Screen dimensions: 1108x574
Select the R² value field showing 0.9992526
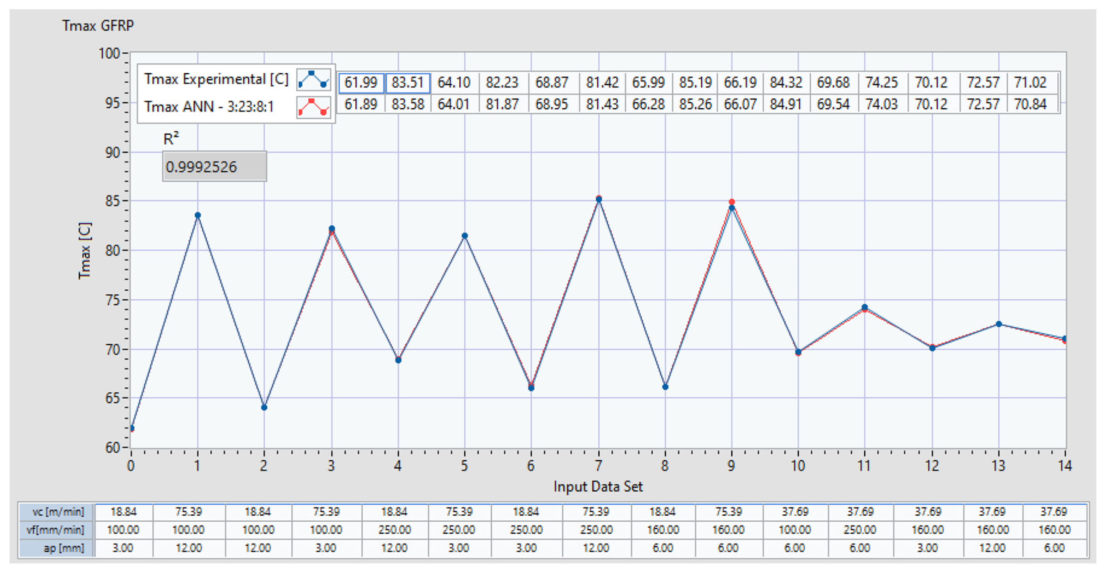click(x=214, y=167)
